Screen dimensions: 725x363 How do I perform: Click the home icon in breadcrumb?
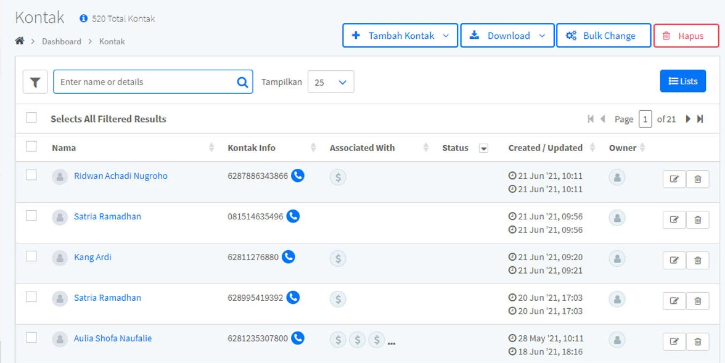point(20,41)
